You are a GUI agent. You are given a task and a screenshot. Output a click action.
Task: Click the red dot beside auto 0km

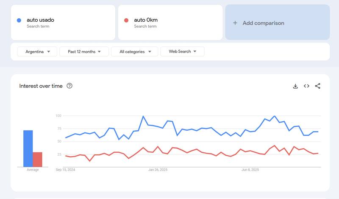[x=126, y=20]
